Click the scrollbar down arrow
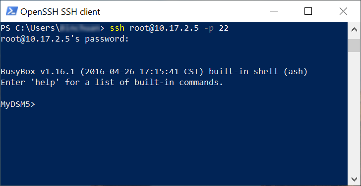Image resolution: width=361 pixels, height=186 pixels. click(354, 179)
